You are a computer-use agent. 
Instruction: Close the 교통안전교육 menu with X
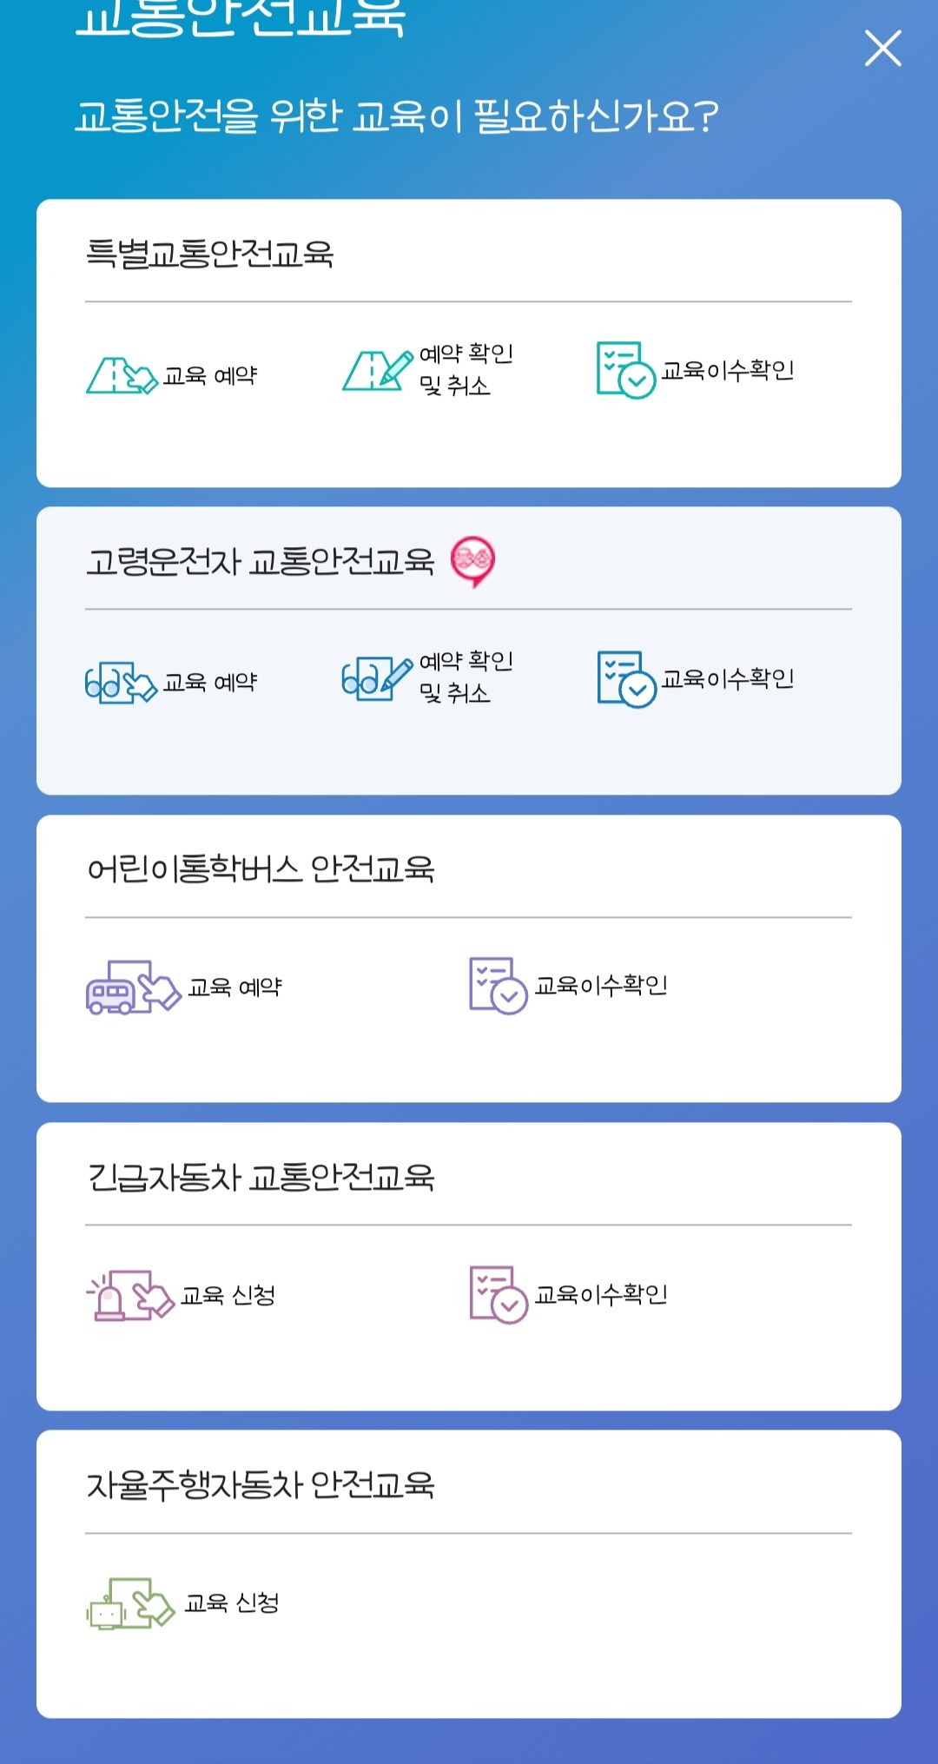(x=882, y=49)
